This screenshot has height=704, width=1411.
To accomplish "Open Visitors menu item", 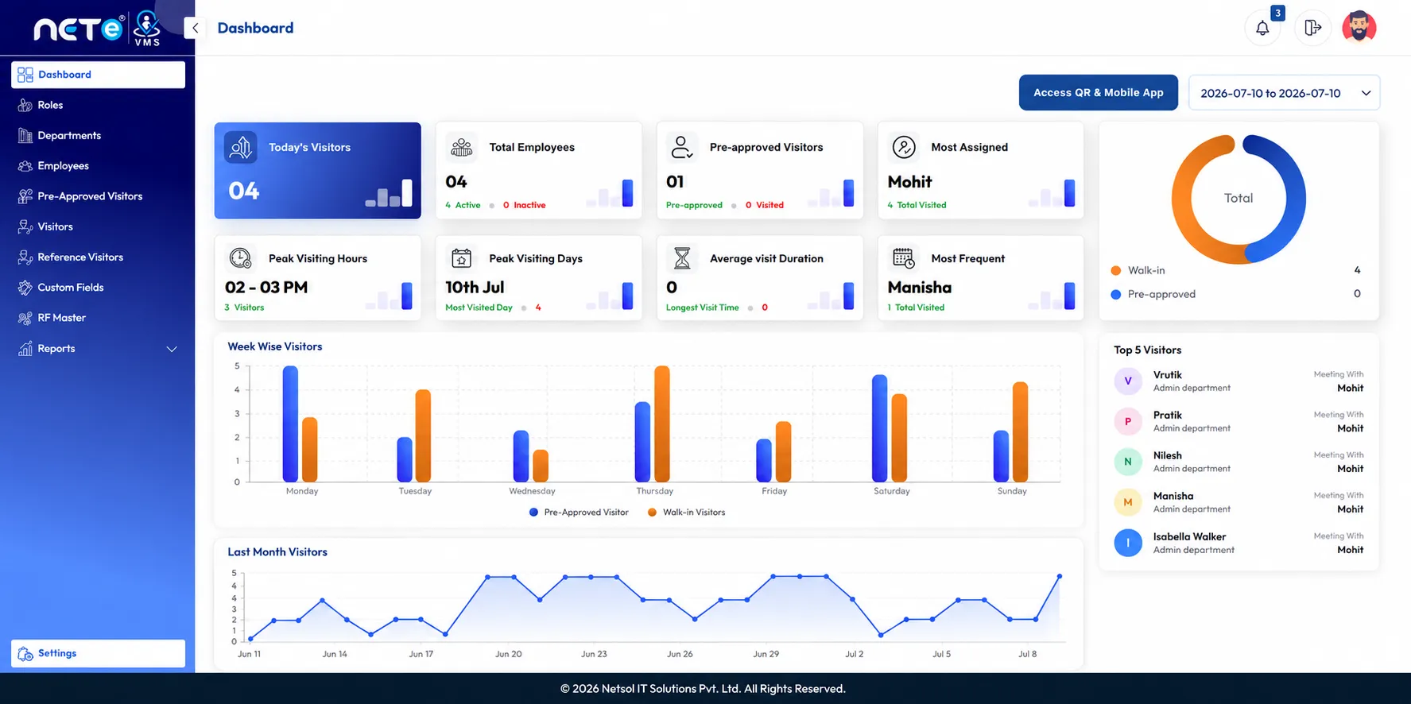I will 55,227.
